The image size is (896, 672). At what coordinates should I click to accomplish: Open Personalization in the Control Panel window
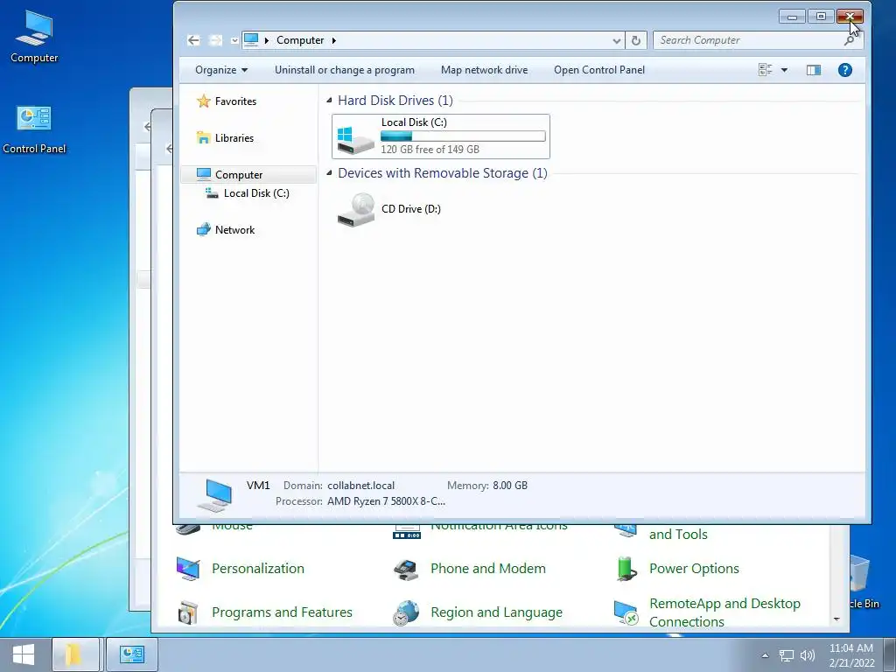(x=258, y=568)
